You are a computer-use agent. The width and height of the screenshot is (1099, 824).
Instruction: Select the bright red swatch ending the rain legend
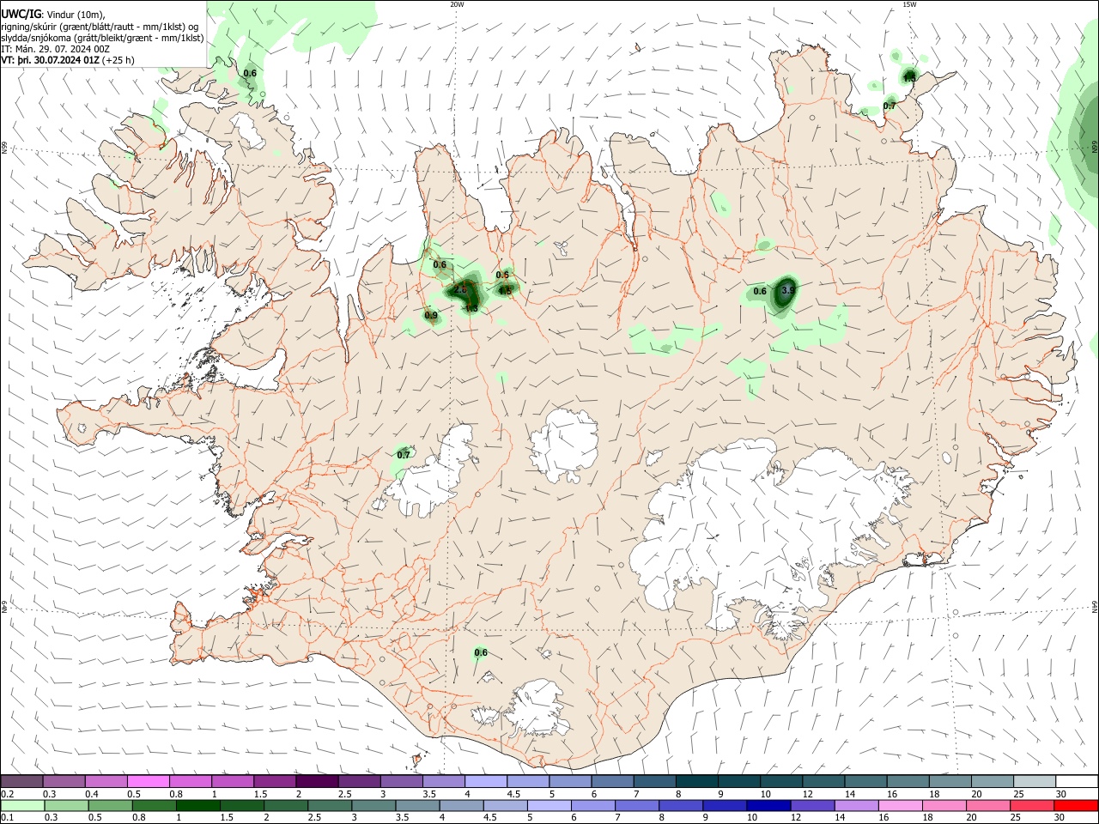click(x=1077, y=806)
